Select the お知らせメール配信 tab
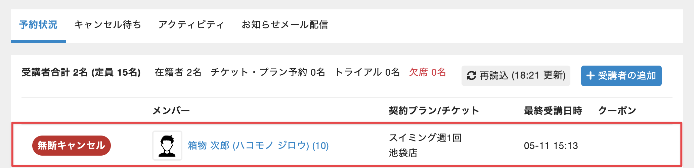The image size is (694, 168). tap(285, 25)
